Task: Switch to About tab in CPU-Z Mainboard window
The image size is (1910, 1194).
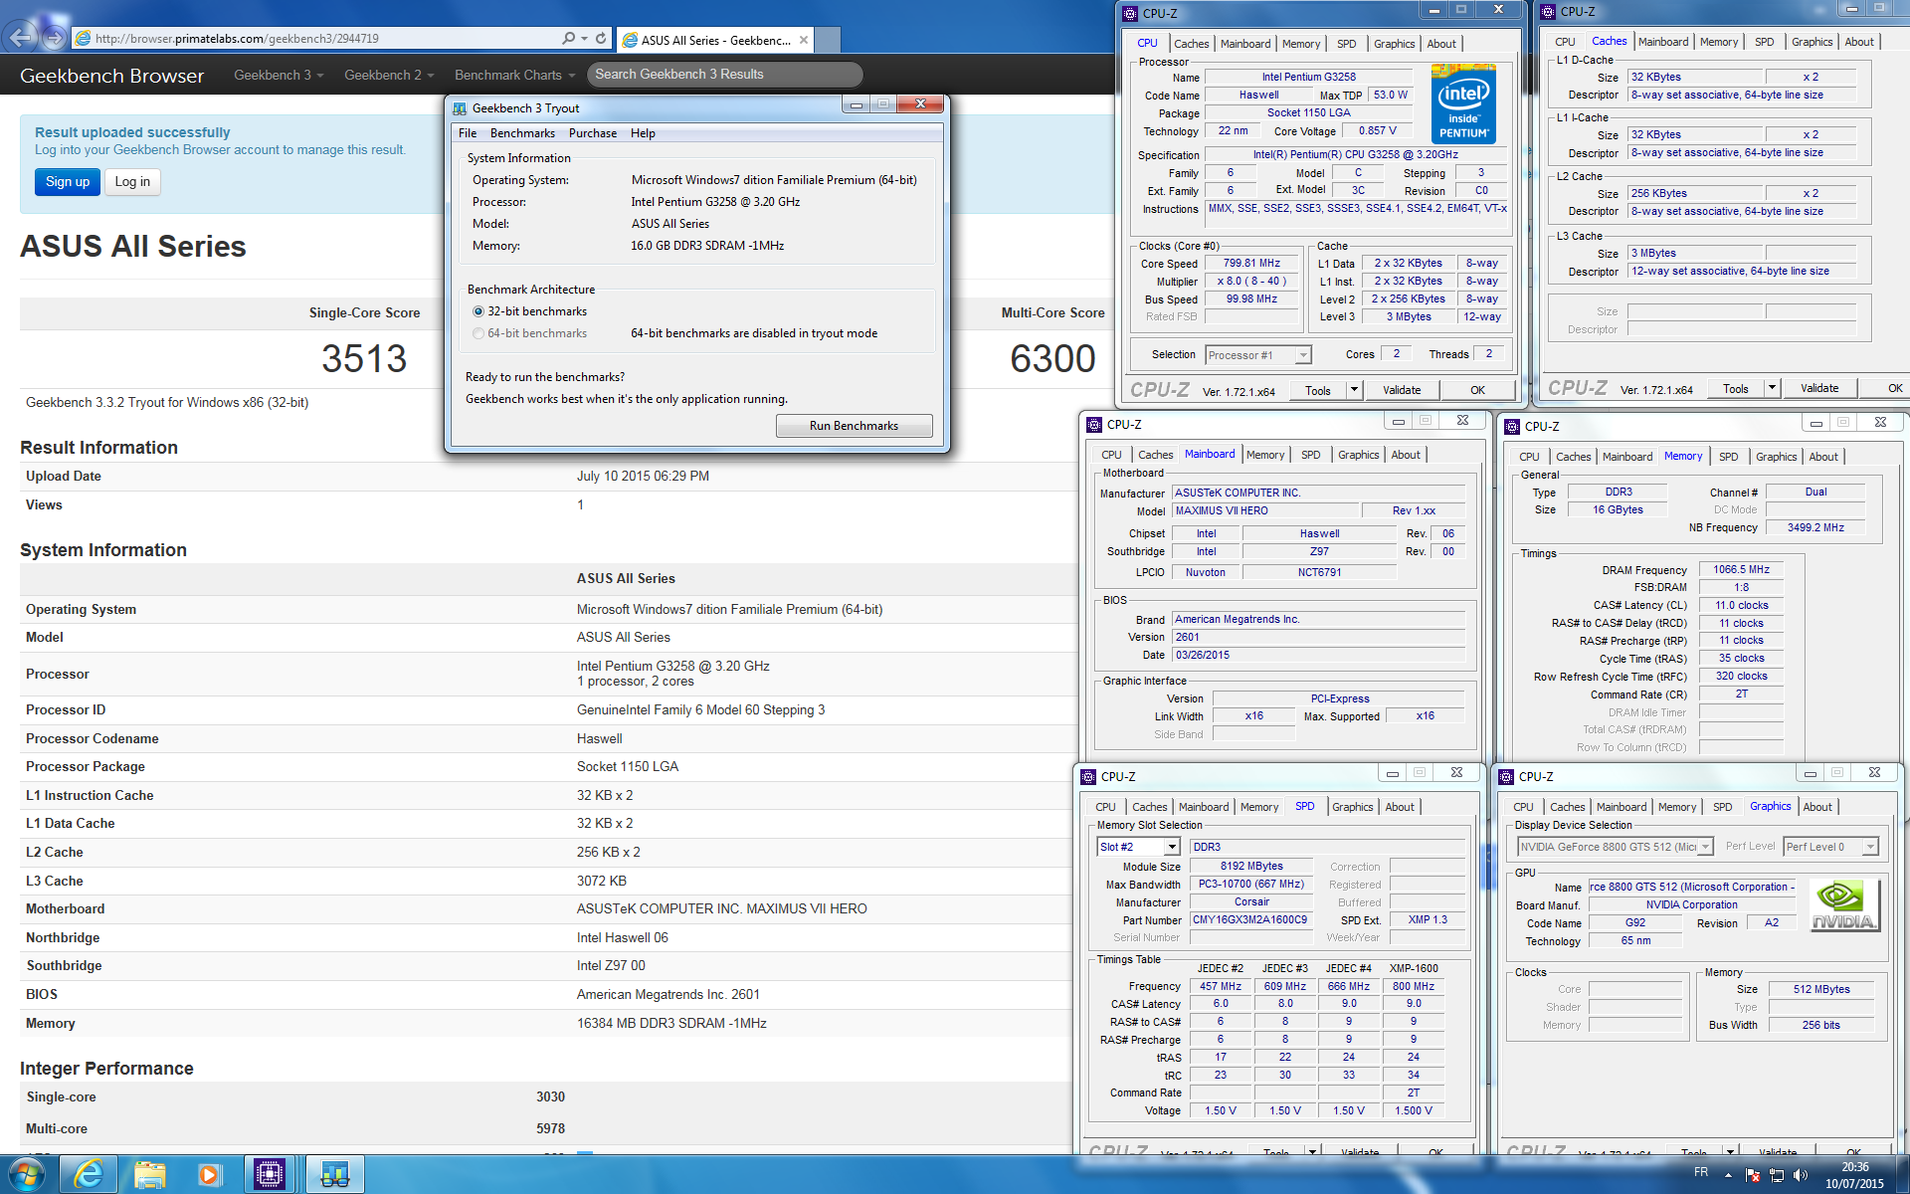Action: (1406, 455)
